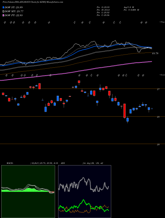Screen dimensions: 165x218
Task: Click the chart title mentioning KEMQ MunafaSutra.com
Action: (33, 2)
